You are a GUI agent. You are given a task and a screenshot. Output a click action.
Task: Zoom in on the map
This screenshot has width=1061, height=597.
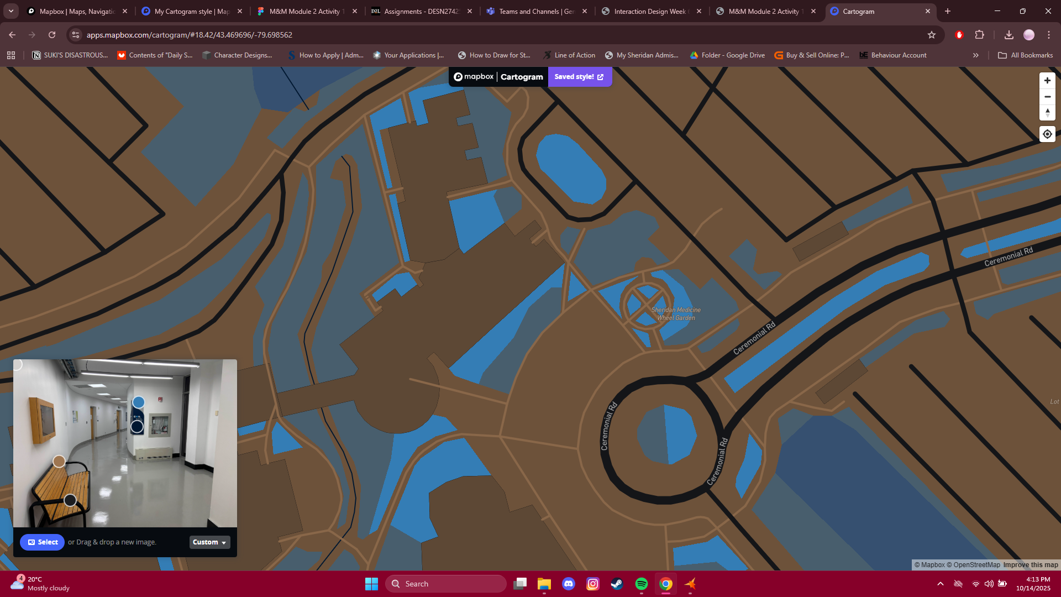(x=1047, y=81)
